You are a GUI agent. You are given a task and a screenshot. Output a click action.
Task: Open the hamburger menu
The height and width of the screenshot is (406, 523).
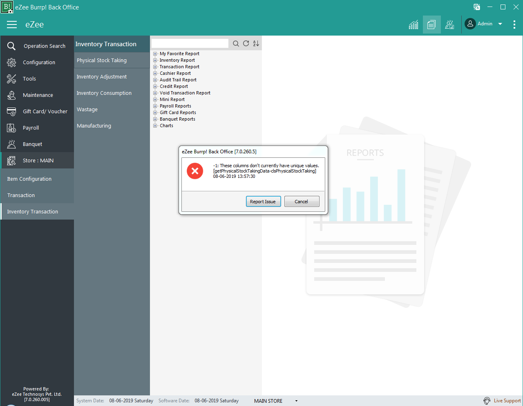[x=12, y=25]
